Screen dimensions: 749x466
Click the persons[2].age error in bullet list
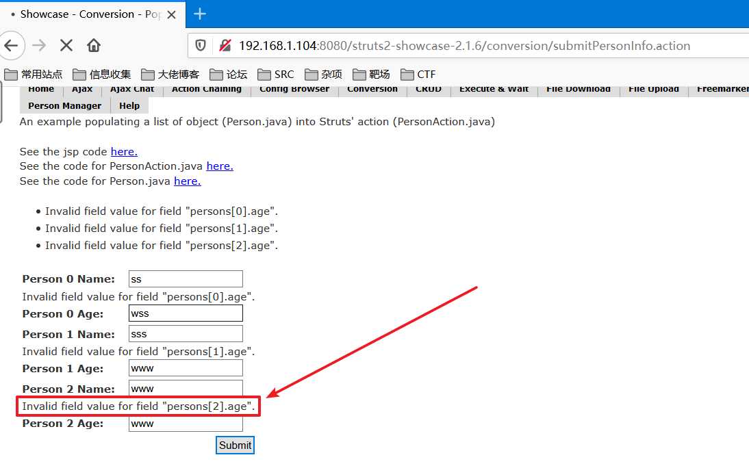coord(162,246)
